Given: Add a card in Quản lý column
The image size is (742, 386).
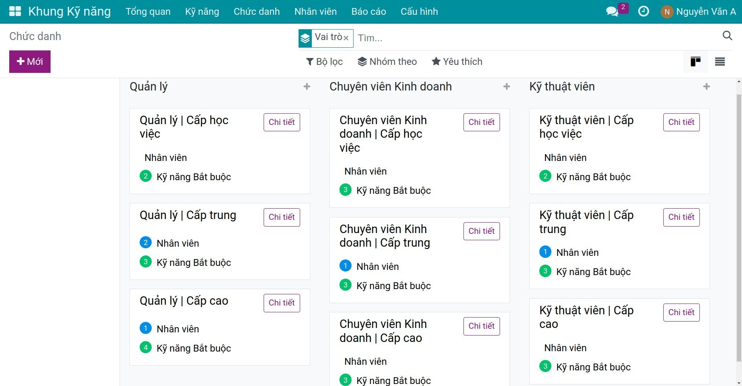Looking at the screenshot, I should pyautogui.click(x=307, y=86).
